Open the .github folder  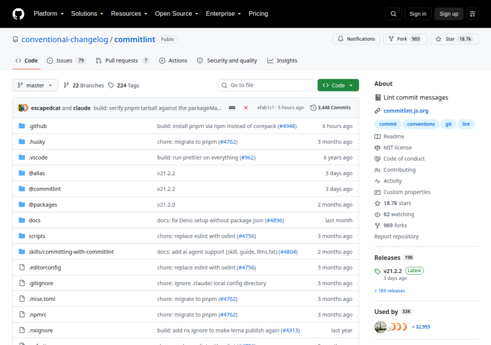coord(37,126)
